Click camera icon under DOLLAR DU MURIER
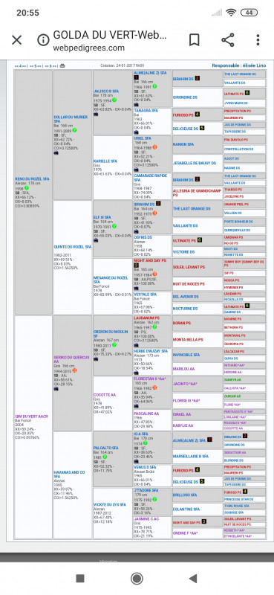The image size is (274, 595). click(56, 152)
